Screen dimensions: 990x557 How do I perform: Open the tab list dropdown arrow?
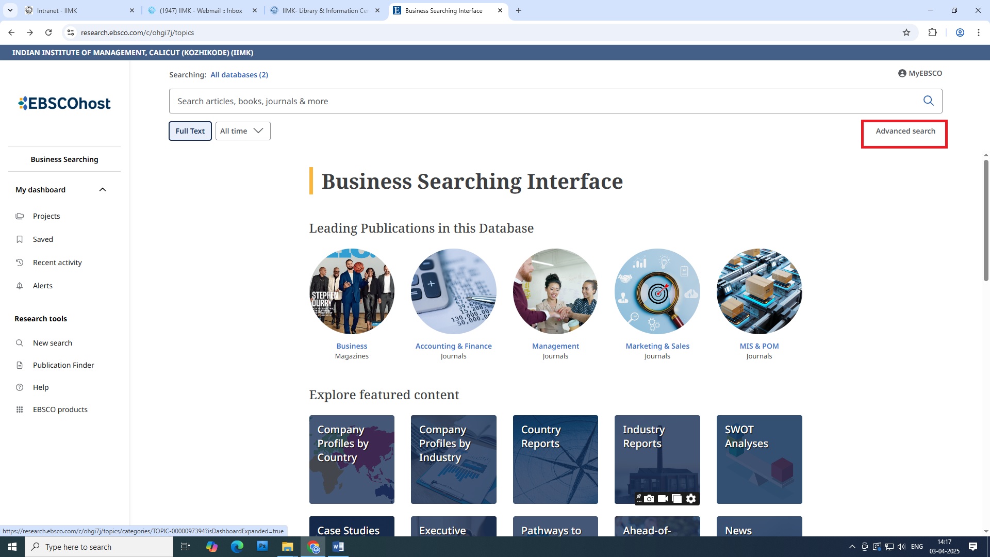(x=10, y=10)
